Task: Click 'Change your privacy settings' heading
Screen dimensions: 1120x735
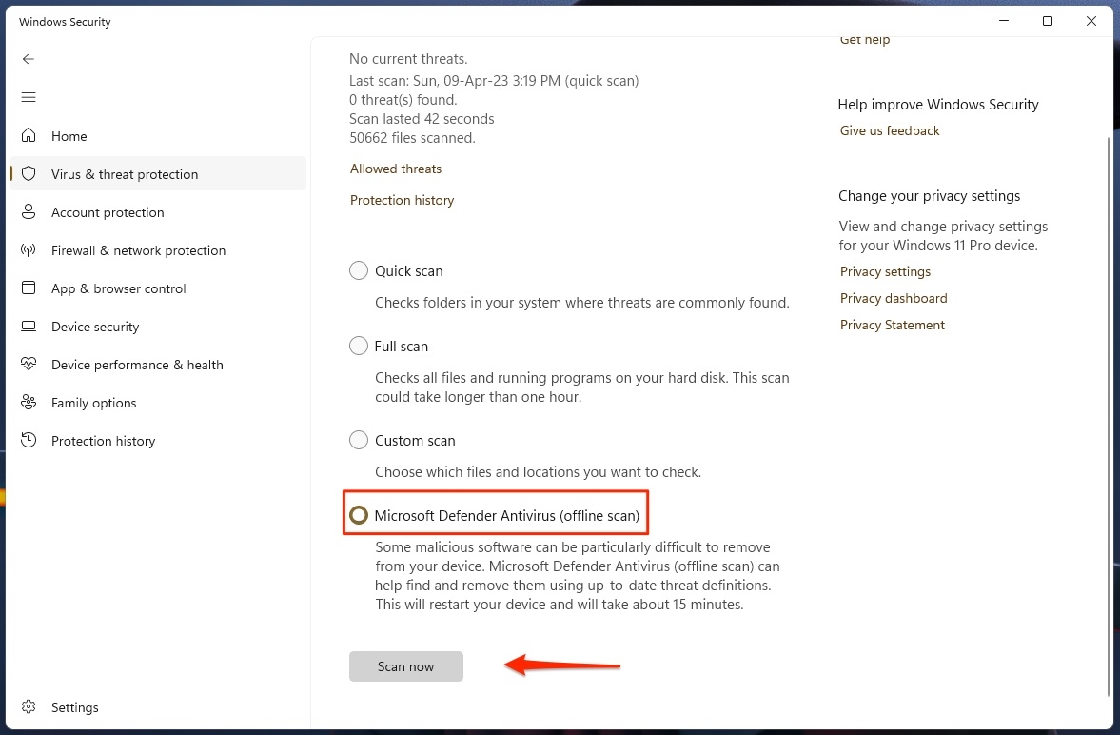Action: 930,196
